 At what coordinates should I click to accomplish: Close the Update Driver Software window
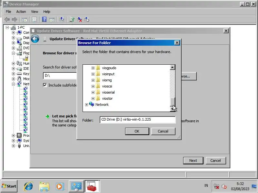226,31
